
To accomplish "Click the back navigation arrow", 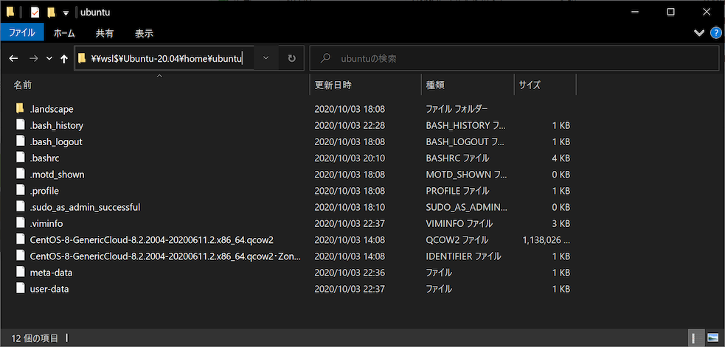I will point(14,58).
